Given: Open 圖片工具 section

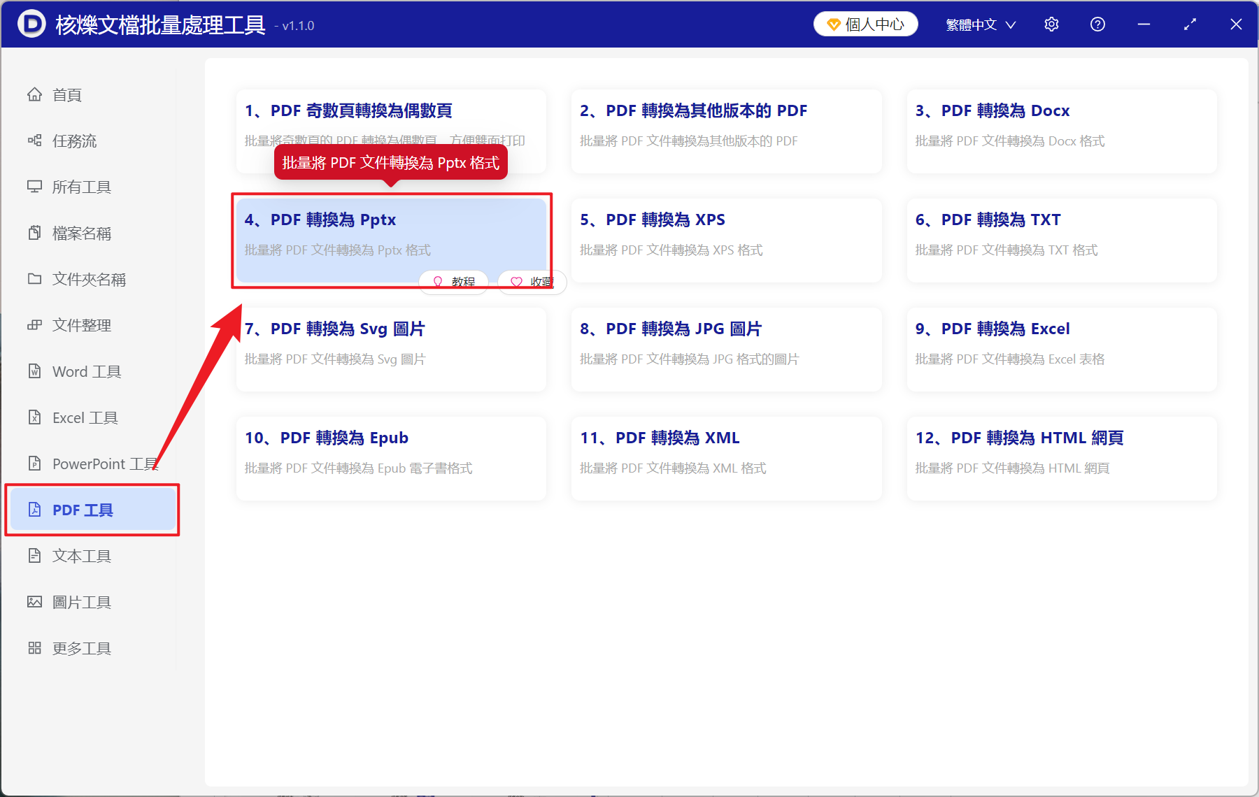Looking at the screenshot, I should [81, 601].
